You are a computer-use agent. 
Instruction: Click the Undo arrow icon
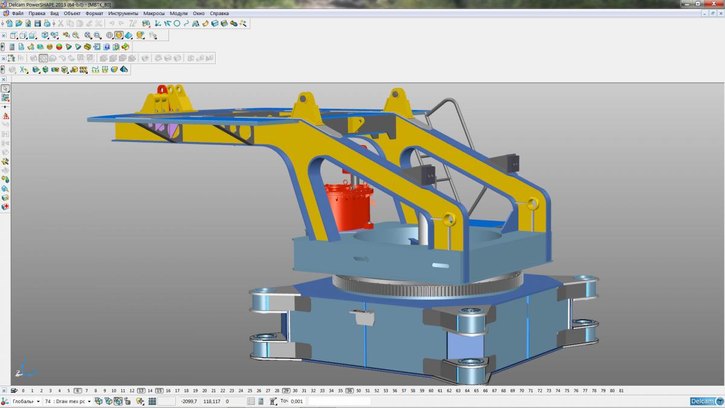tap(112, 23)
